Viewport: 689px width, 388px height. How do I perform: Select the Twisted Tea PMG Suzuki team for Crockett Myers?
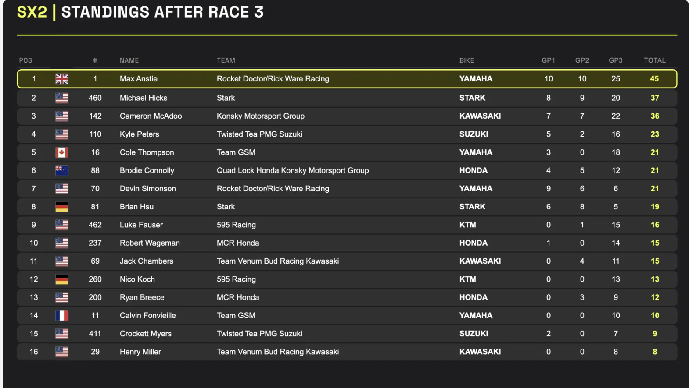(x=259, y=334)
